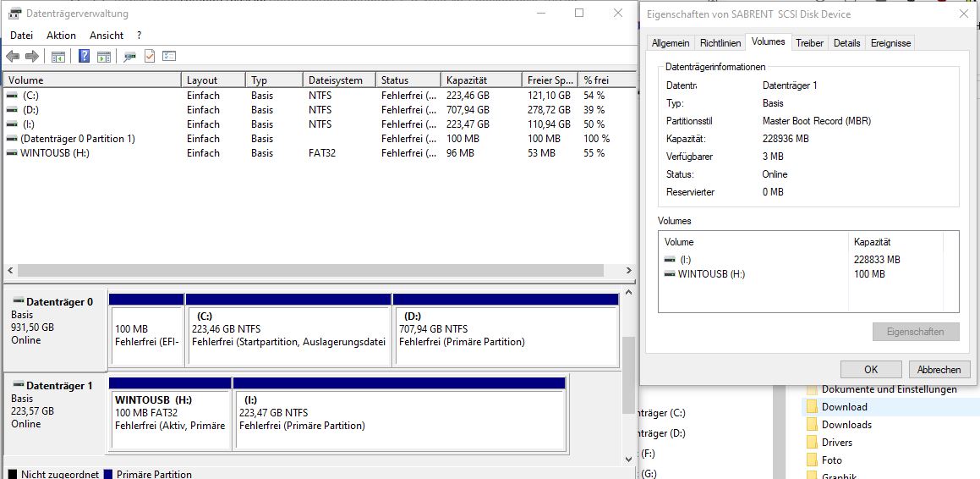
Task: Select the WINTOUSB (H:) 100 MB FAT32 partition block
Action: [x=170, y=413]
